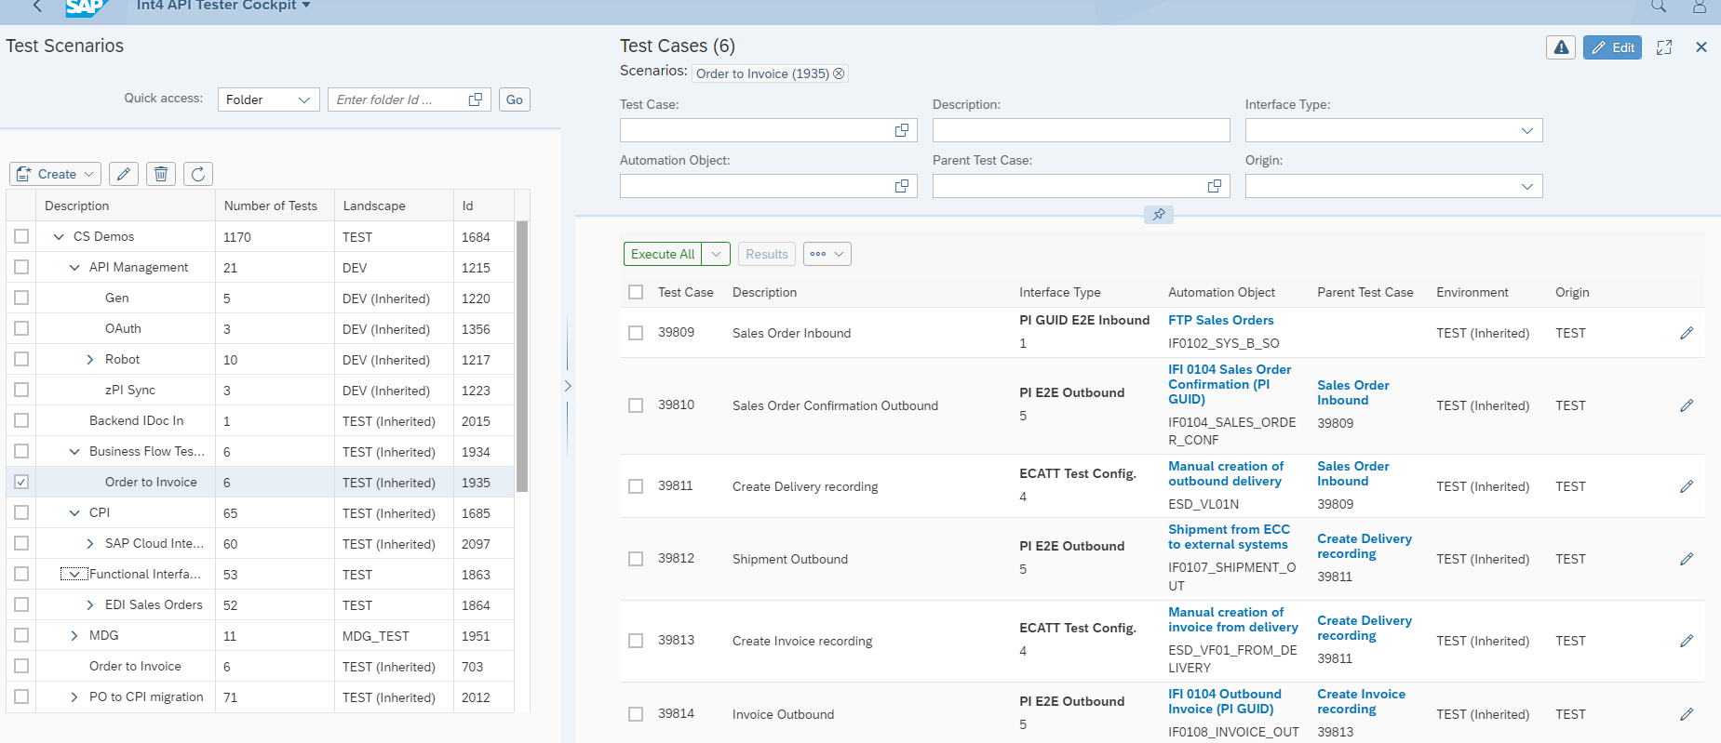The image size is (1721, 743).
Task: Click the warning triangle messages icon
Action: [x=1561, y=47]
